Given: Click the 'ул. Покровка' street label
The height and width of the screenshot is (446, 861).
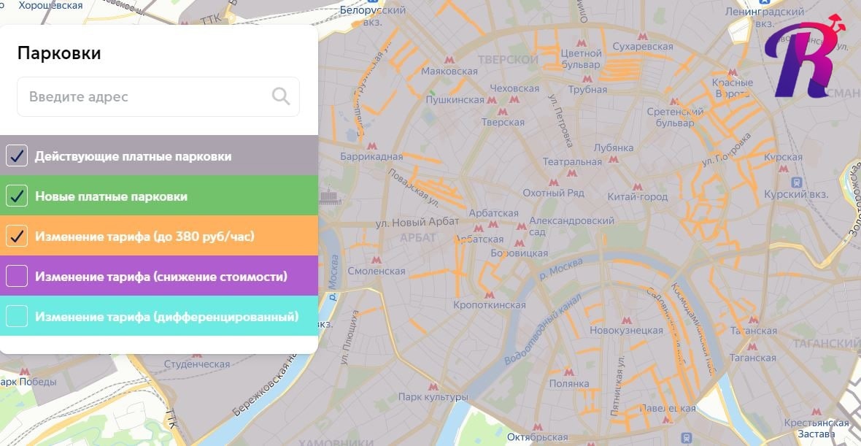Looking at the screenshot, I should tap(726, 149).
